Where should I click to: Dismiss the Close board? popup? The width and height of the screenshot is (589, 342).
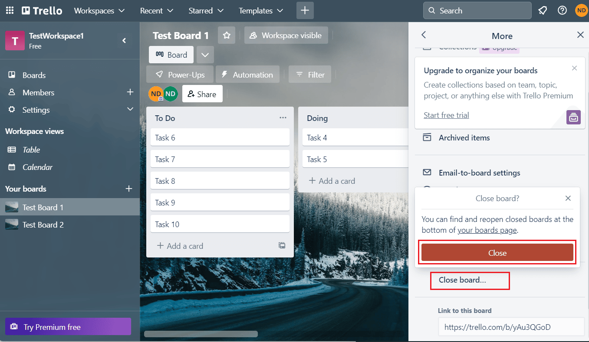[568, 198]
